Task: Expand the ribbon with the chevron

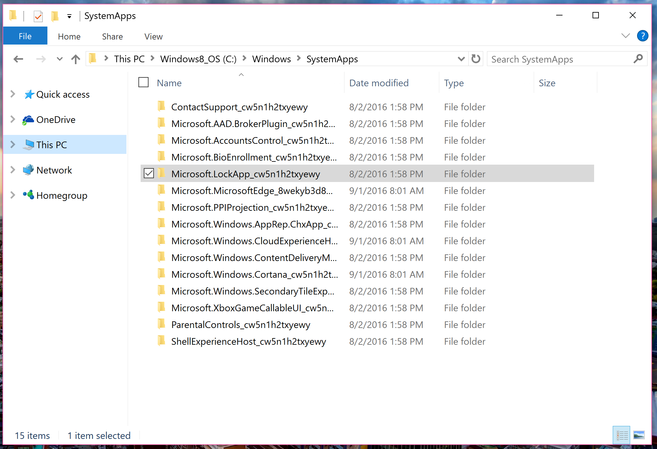Action: coord(625,36)
